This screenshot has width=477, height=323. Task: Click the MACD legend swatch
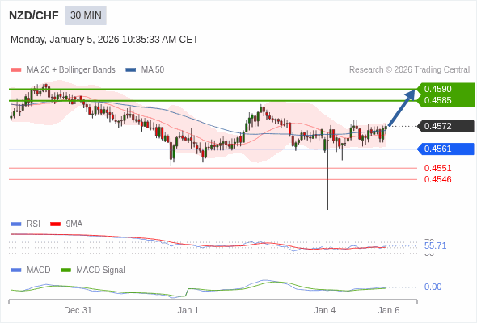(16, 271)
